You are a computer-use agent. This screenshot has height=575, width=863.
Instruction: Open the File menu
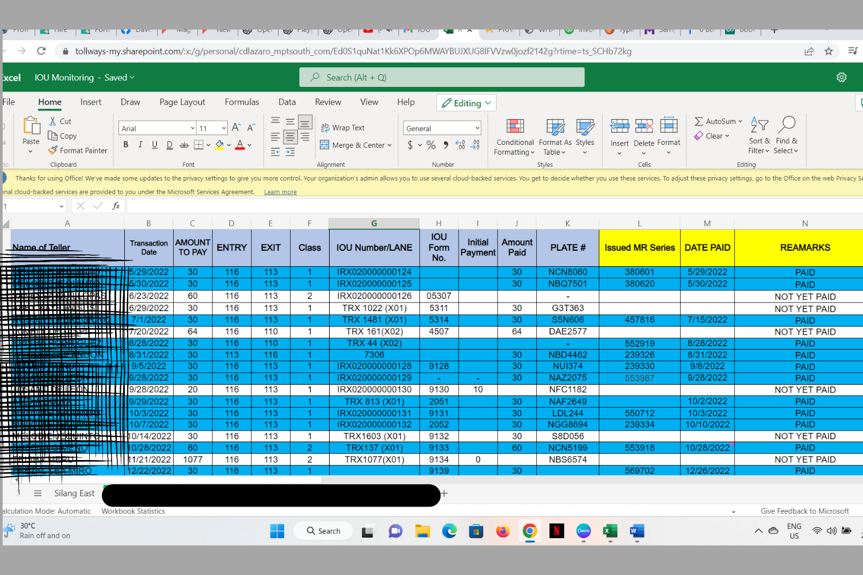pyautogui.click(x=9, y=102)
